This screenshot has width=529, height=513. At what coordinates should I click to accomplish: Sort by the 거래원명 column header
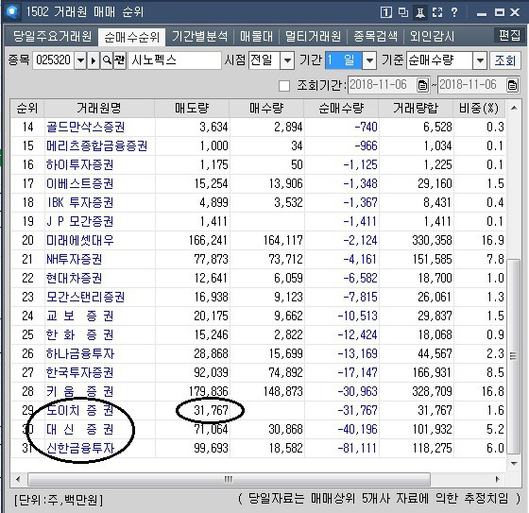(99, 109)
